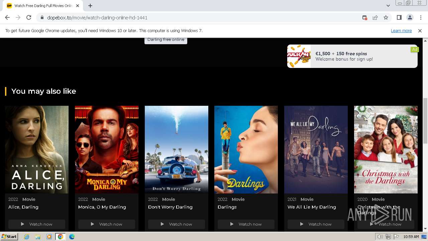Image resolution: width=428 pixels, height=241 pixels.
Task: Click the Don't Worry Darling title
Action: point(170,207)
